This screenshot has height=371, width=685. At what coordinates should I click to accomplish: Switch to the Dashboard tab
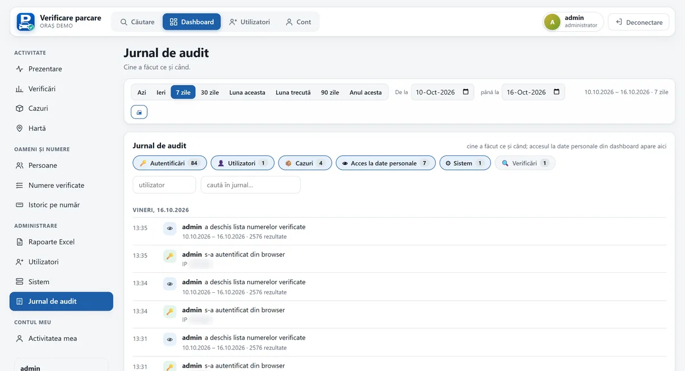(x=192, y=22)
